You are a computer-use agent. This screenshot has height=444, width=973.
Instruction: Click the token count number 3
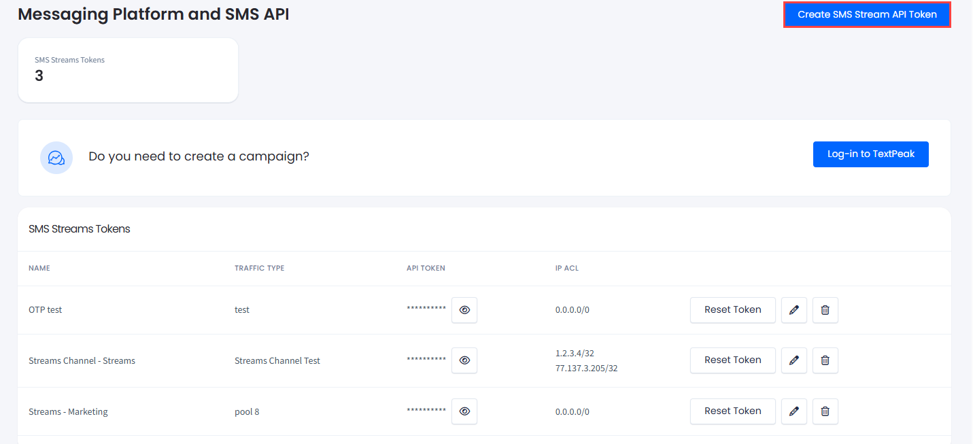[x=39, y=76]
